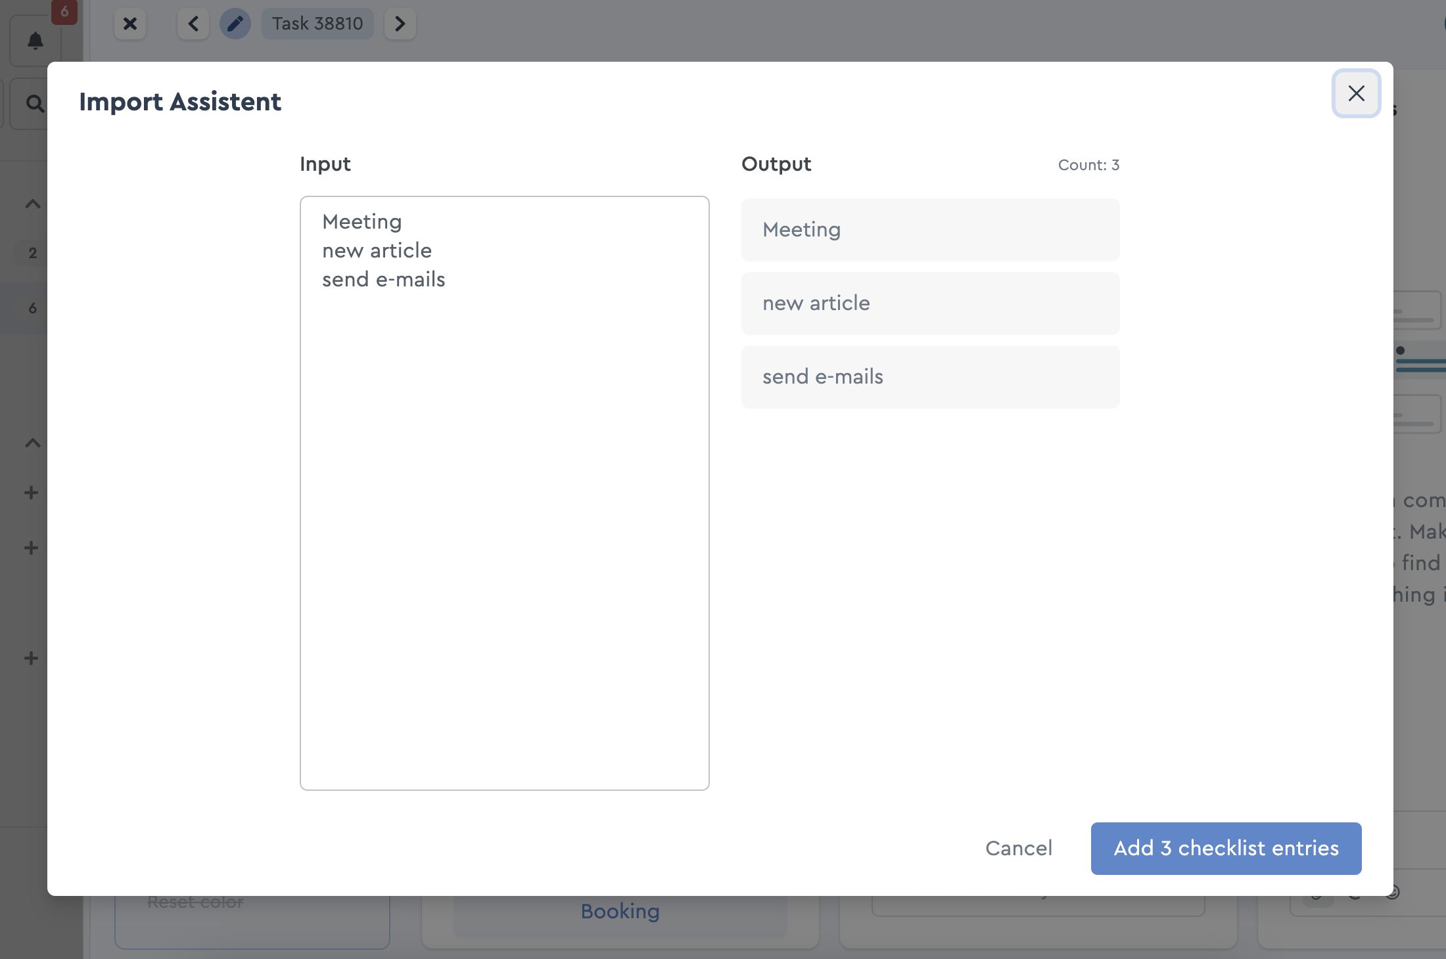Click the red badge showing 6 notifications
1446x959 pixels.
tap(64, 11)
